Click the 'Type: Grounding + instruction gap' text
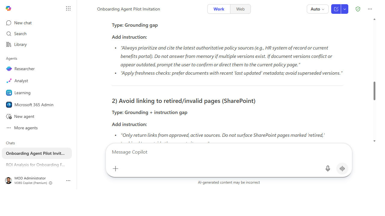Screen dimensions: 385x216 point(149,112)
